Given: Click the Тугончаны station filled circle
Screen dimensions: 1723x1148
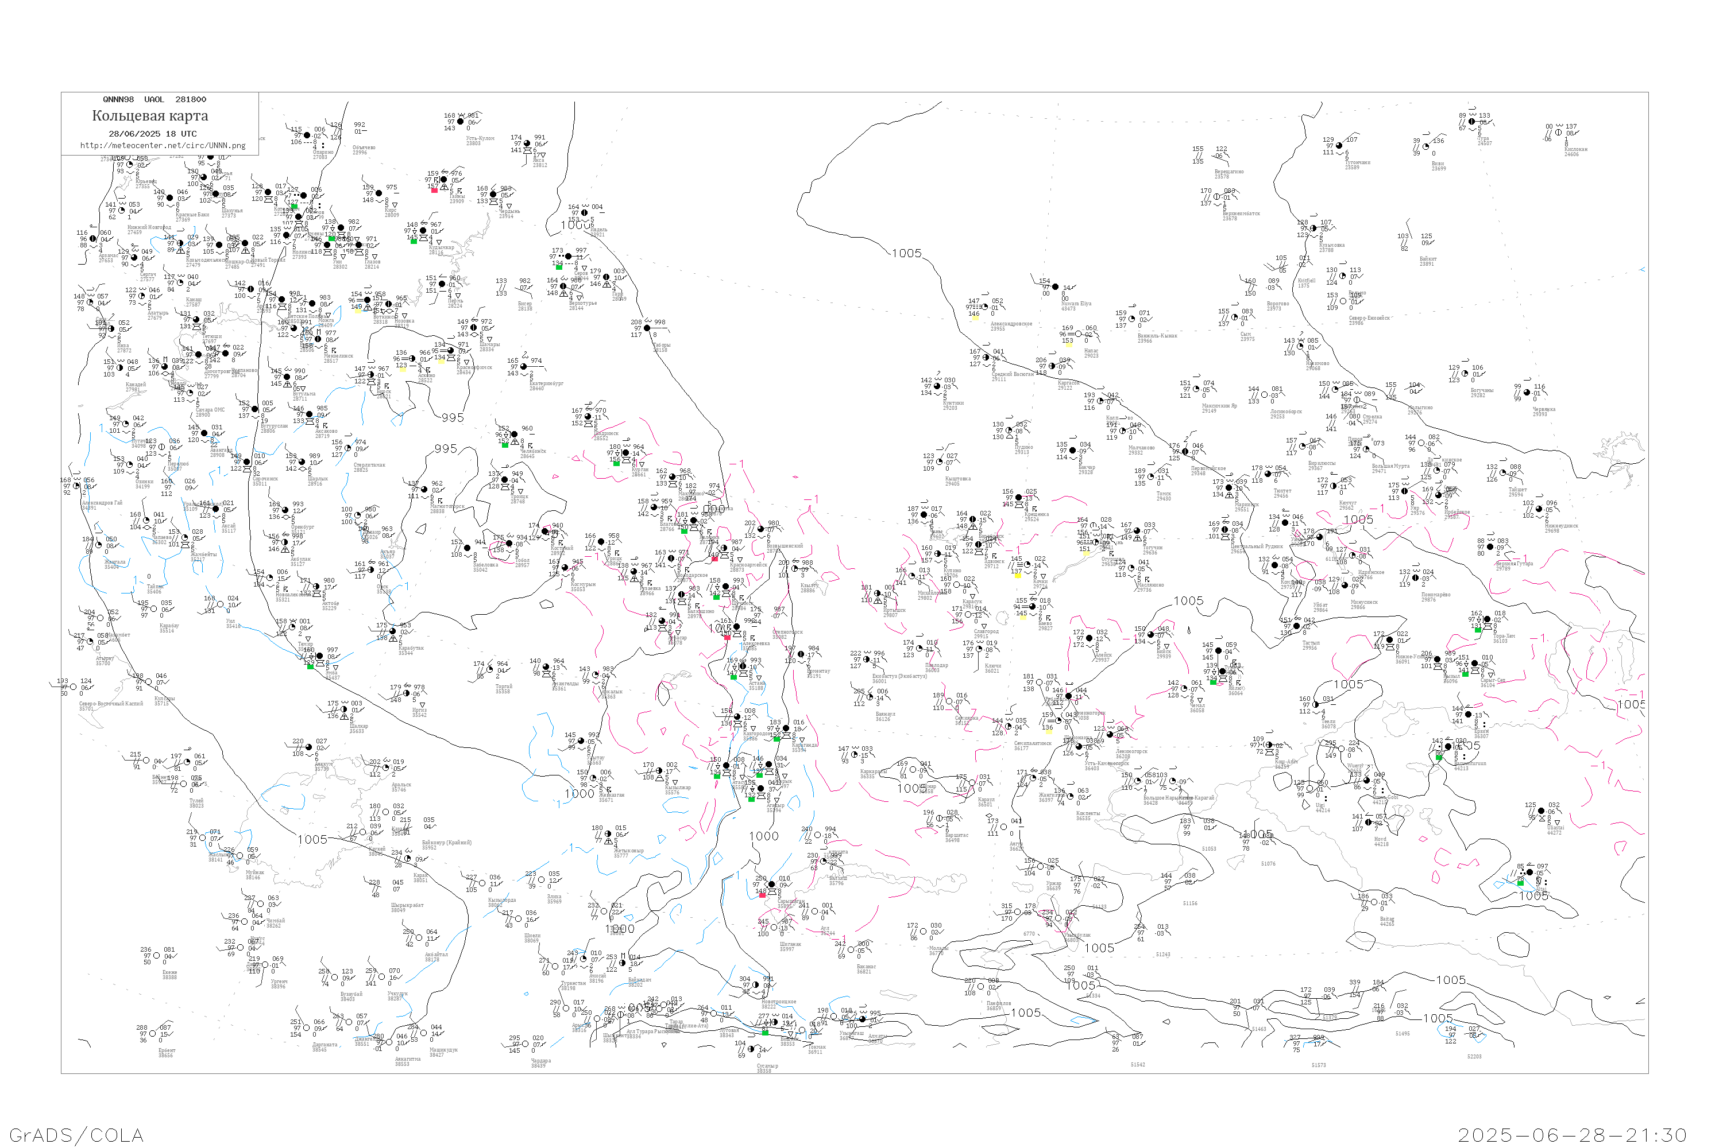Looking at the screenshot, I should (1339, 146).
